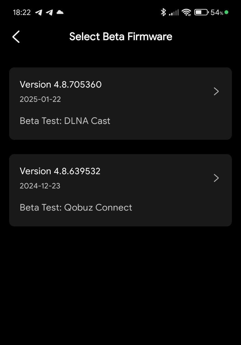Tap the battery indicator icon
The image size is (241, 345).
point(201,12)
